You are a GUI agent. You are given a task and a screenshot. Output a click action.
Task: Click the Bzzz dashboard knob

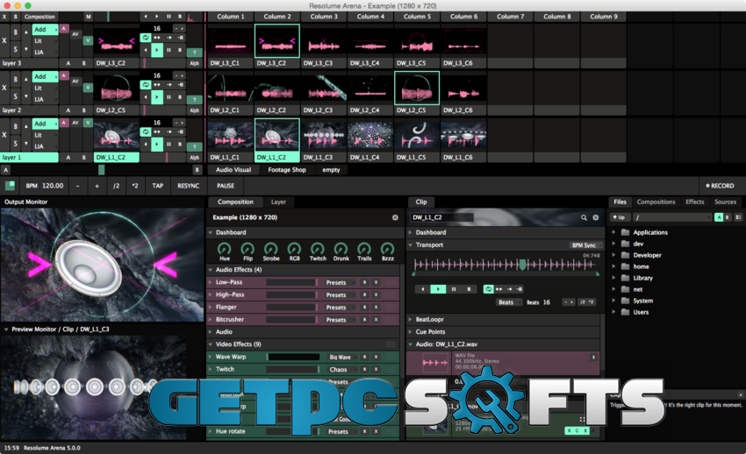(x=387, y=248)
